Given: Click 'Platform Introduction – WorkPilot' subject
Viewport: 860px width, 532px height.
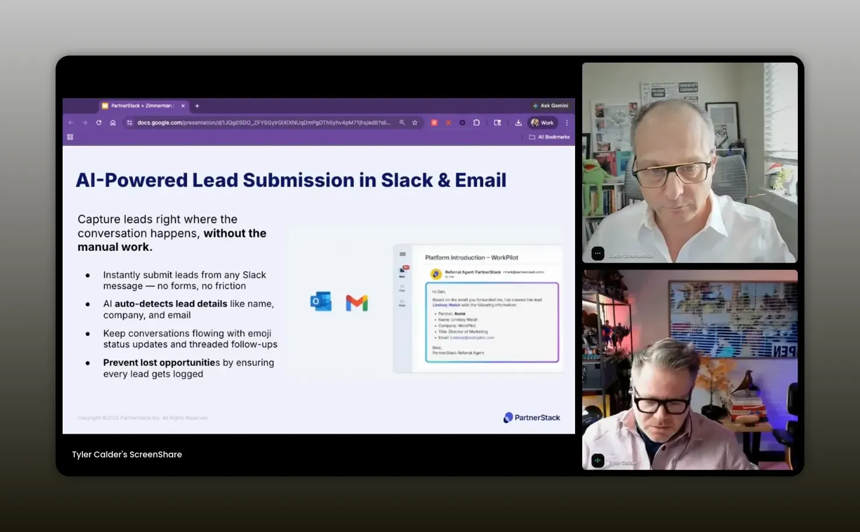Looking at the screenshot, I should 472,257.
